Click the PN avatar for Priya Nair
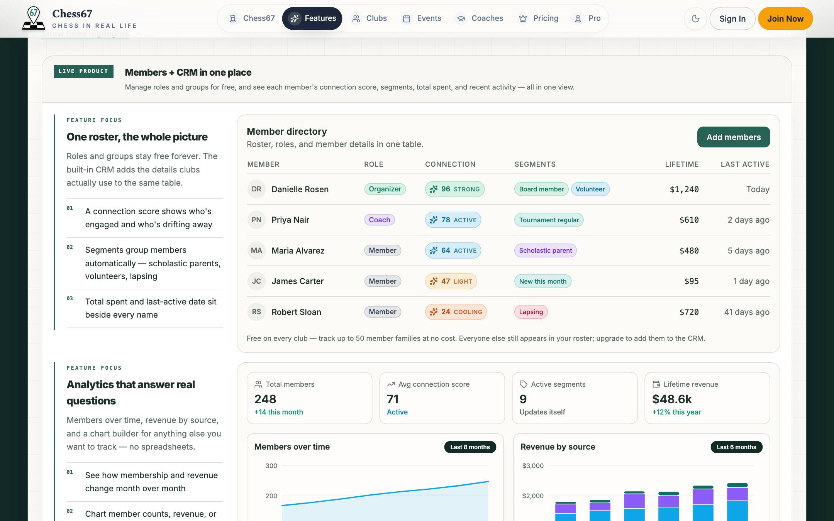Image resolution: width=834 pixels, height=521 pixels. pos(256,220)
